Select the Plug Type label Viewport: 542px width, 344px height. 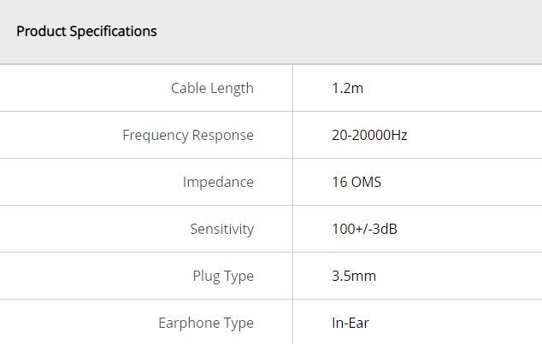pos(223,276)
